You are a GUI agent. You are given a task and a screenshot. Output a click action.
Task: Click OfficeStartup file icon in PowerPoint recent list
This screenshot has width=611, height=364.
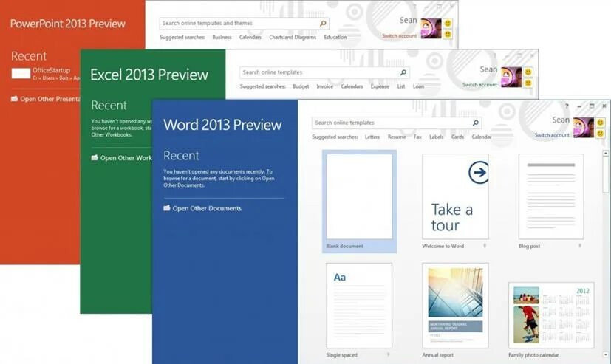(21, 73)
